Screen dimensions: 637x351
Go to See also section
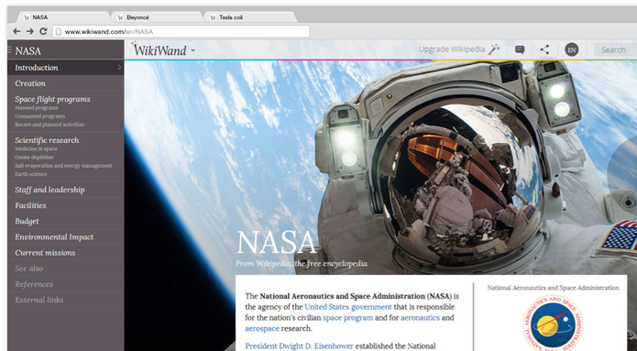pos(28,269)
